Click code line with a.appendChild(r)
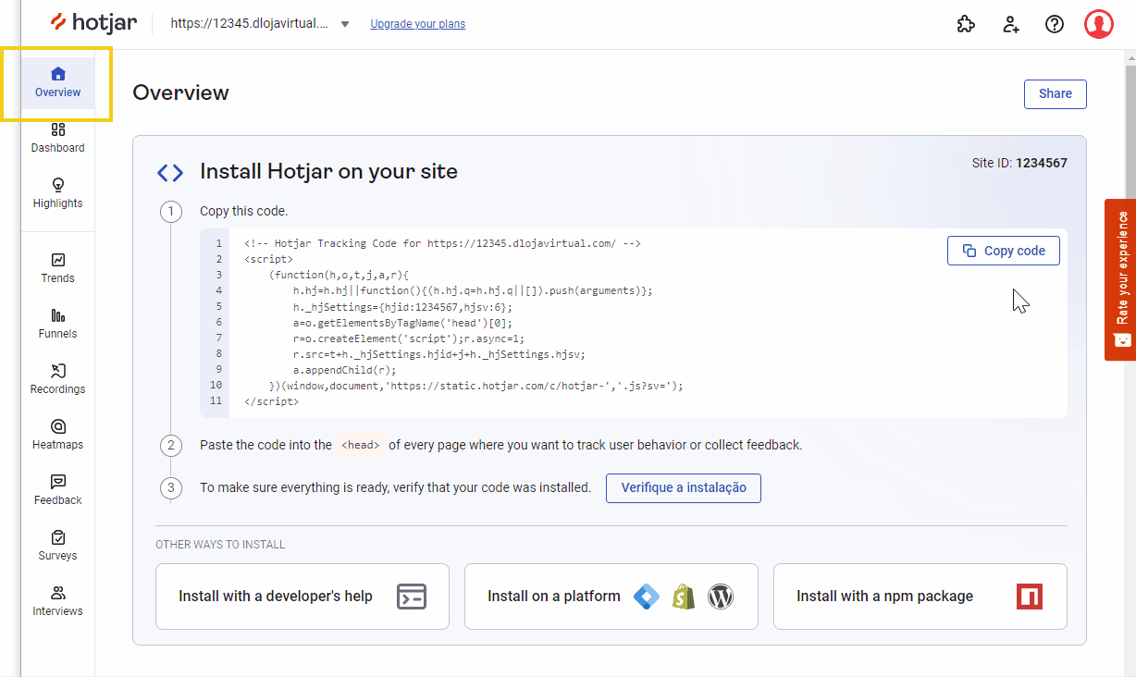1136x677 pixels. pyautogui.click(x=344, y=369)
